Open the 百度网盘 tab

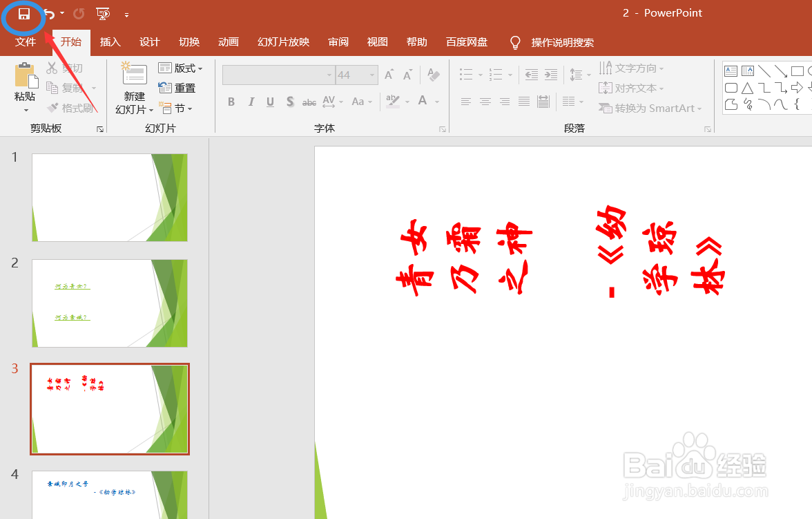coord(467,42)
